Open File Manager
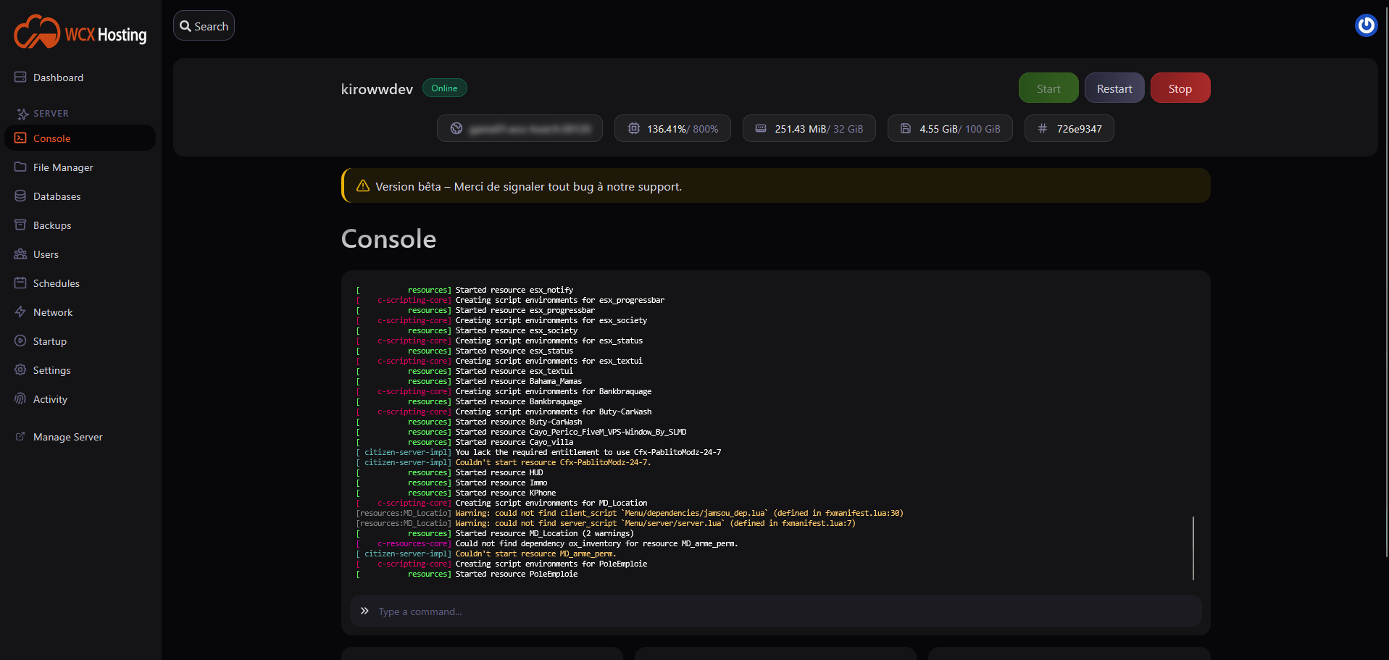The height and width of the screenshot is (660, 1389). coord(80,167)
